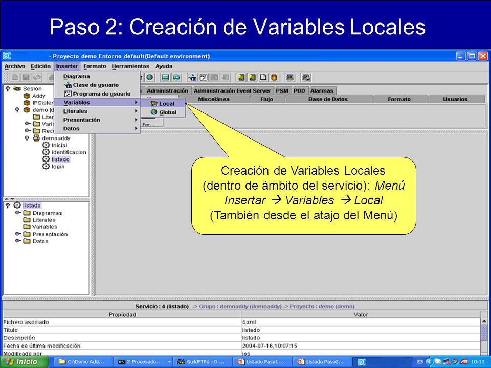Image resolution: width=491 pixels, height=368 pixels.
Task: Collapse the Sesion root node
Action: pos(8,89)
